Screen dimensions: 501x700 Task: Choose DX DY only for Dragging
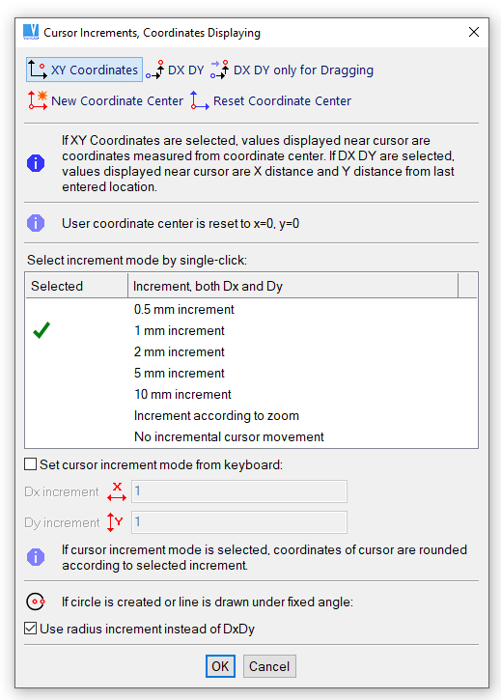coord(292,70)
